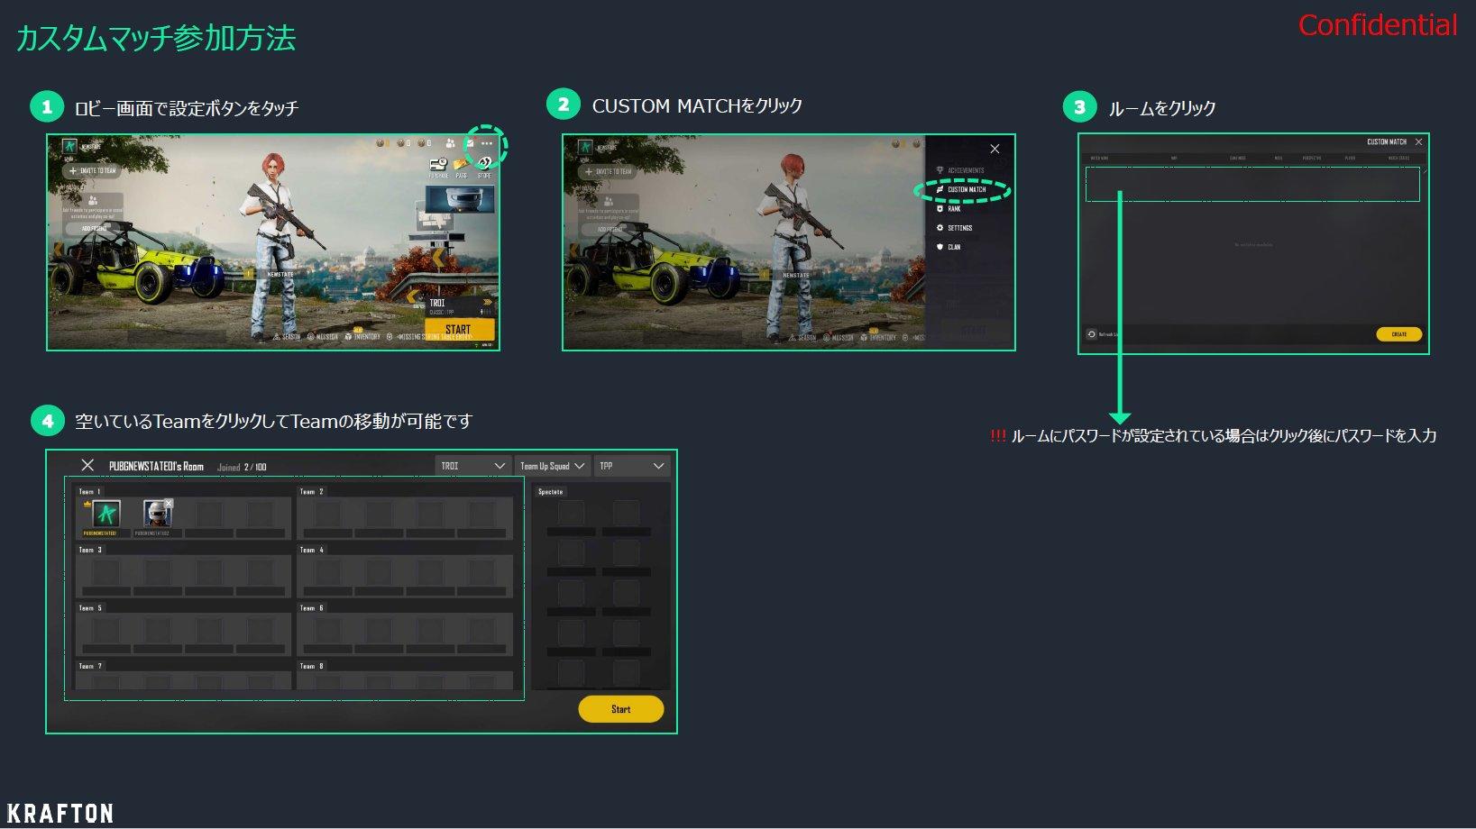Open CLAN in the side menu
The width and height of the screenshot is (1476, 829).
pyautogui.click(x=949, y=247)
